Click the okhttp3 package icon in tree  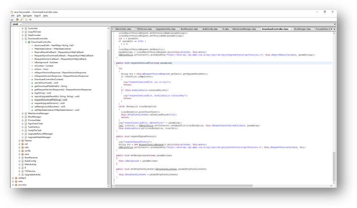point(16,178)
